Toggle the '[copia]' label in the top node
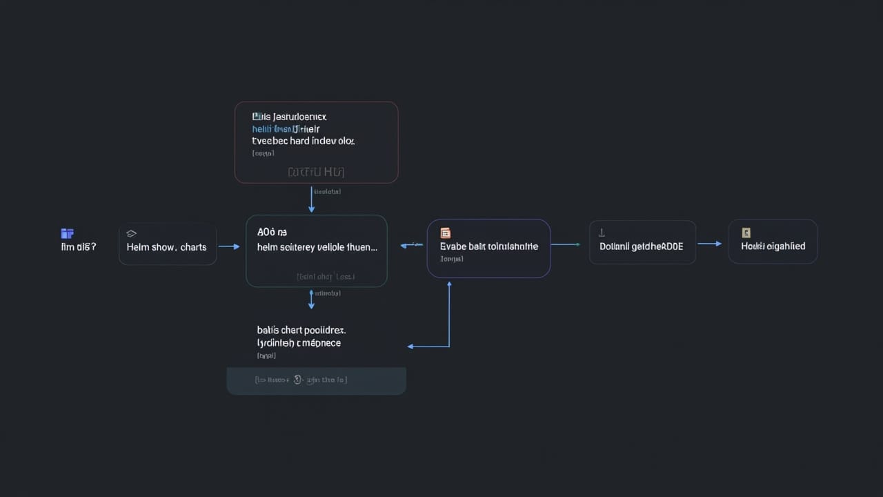Screen dimensions: 883x497 pos(263,153)
